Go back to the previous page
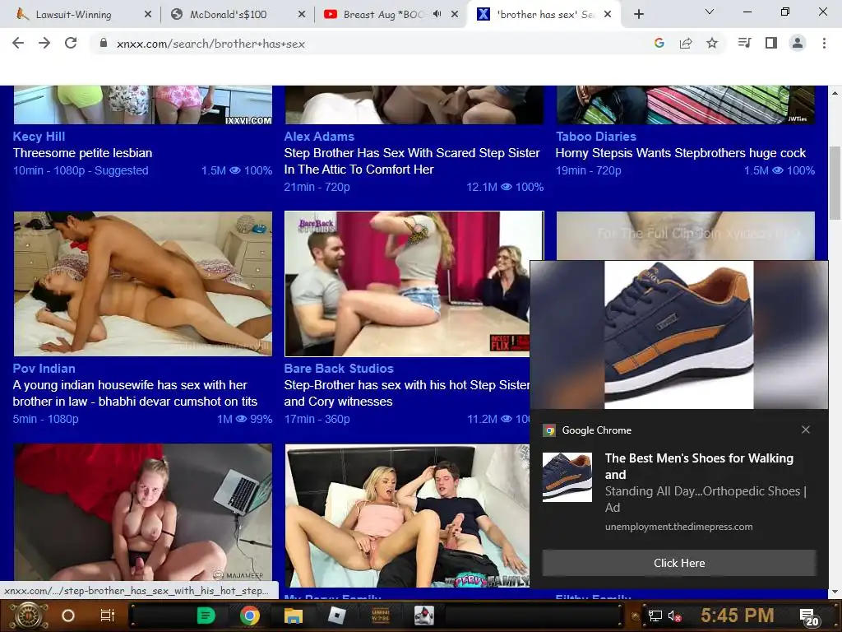Screen dimensions: 842x632 [x=18, y=43]
